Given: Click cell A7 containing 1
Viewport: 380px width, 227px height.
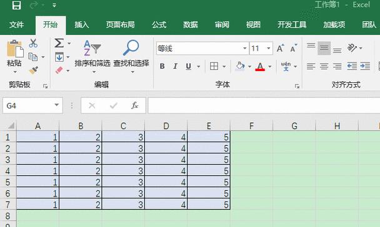Looking at the screenshot, I should pos(37,205).
